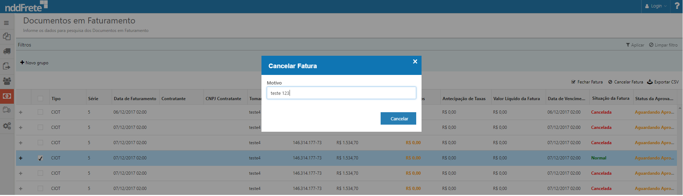Sort by the Data de Faturamento column header
Image resolution: width=683 pixels, height=196 pixels.
pos(135,99)
